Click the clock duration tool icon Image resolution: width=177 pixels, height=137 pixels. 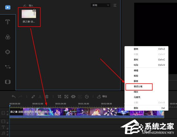87,97
